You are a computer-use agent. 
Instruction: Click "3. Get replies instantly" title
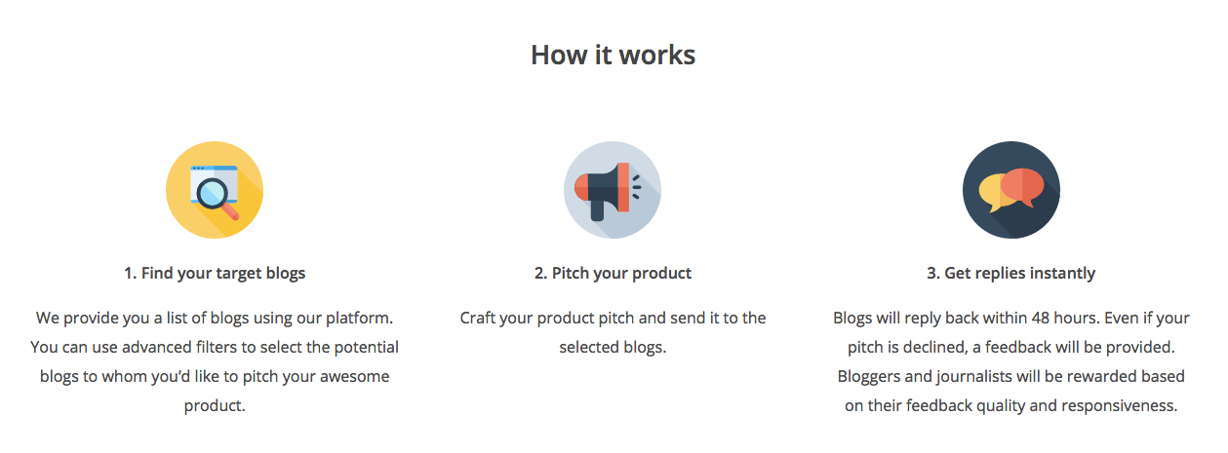[x=1011, y=273]
